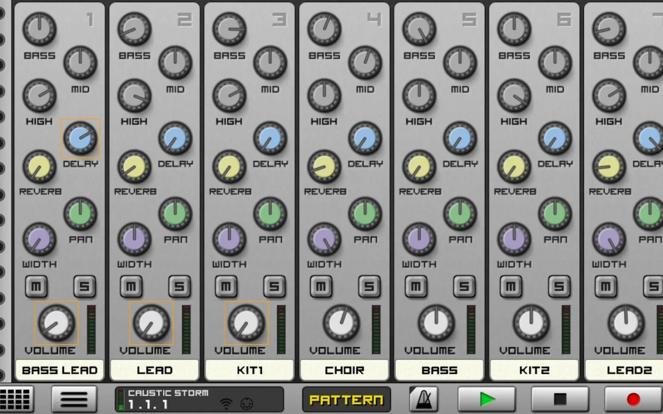Select the CHOIR channel name label
The height and width of the screenshot is (414, 663).
tap(344, 370)
